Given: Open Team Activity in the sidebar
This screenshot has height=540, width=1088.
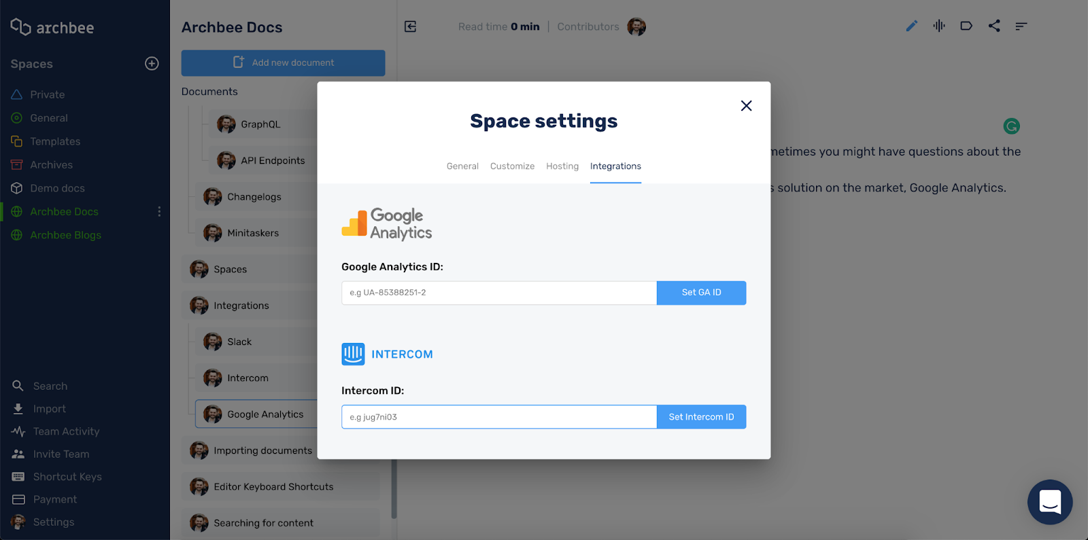Looking at the screenshot, I should point(66,431).
